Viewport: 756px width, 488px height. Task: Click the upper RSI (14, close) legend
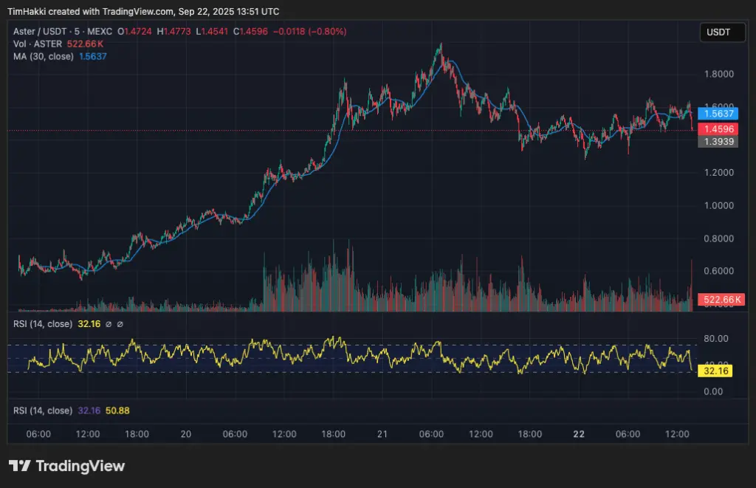[x=43, y=324]
